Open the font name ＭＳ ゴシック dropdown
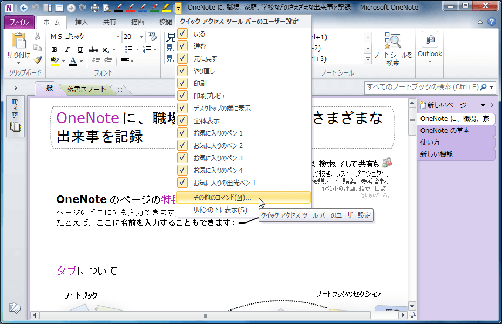This screenshot has width=502, height=324. pos(118,37)
